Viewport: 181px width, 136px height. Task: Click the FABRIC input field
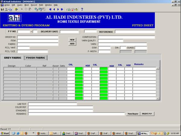pos(38,44)
